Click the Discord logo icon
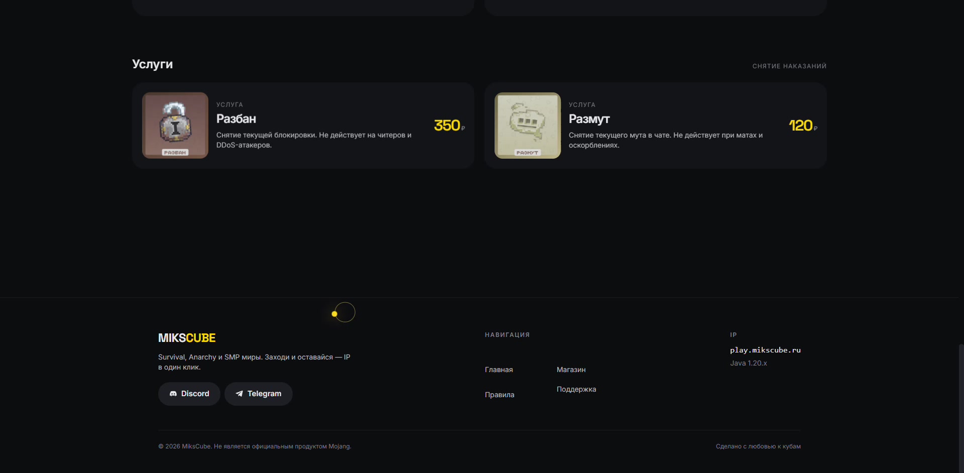964x473 pixels. point(173,394)
